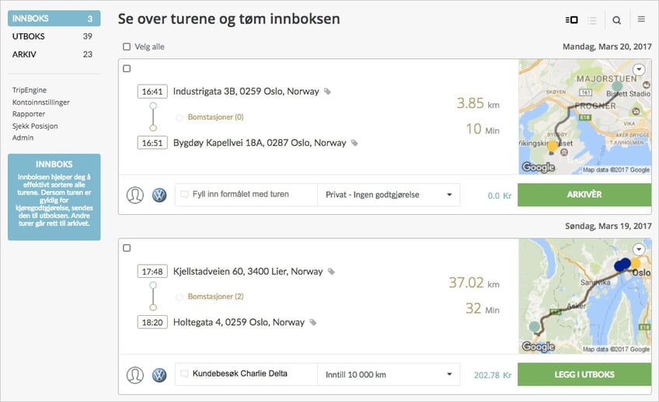The width and height of the screenshot is (659, 402).
Task: Open 'Privat - Ingen godtgjørelse' dropdown
Action: click(x=388, y=195)
